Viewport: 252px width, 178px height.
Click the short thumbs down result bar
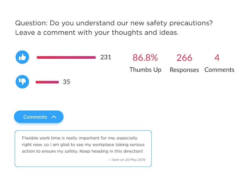pos(47,82)
